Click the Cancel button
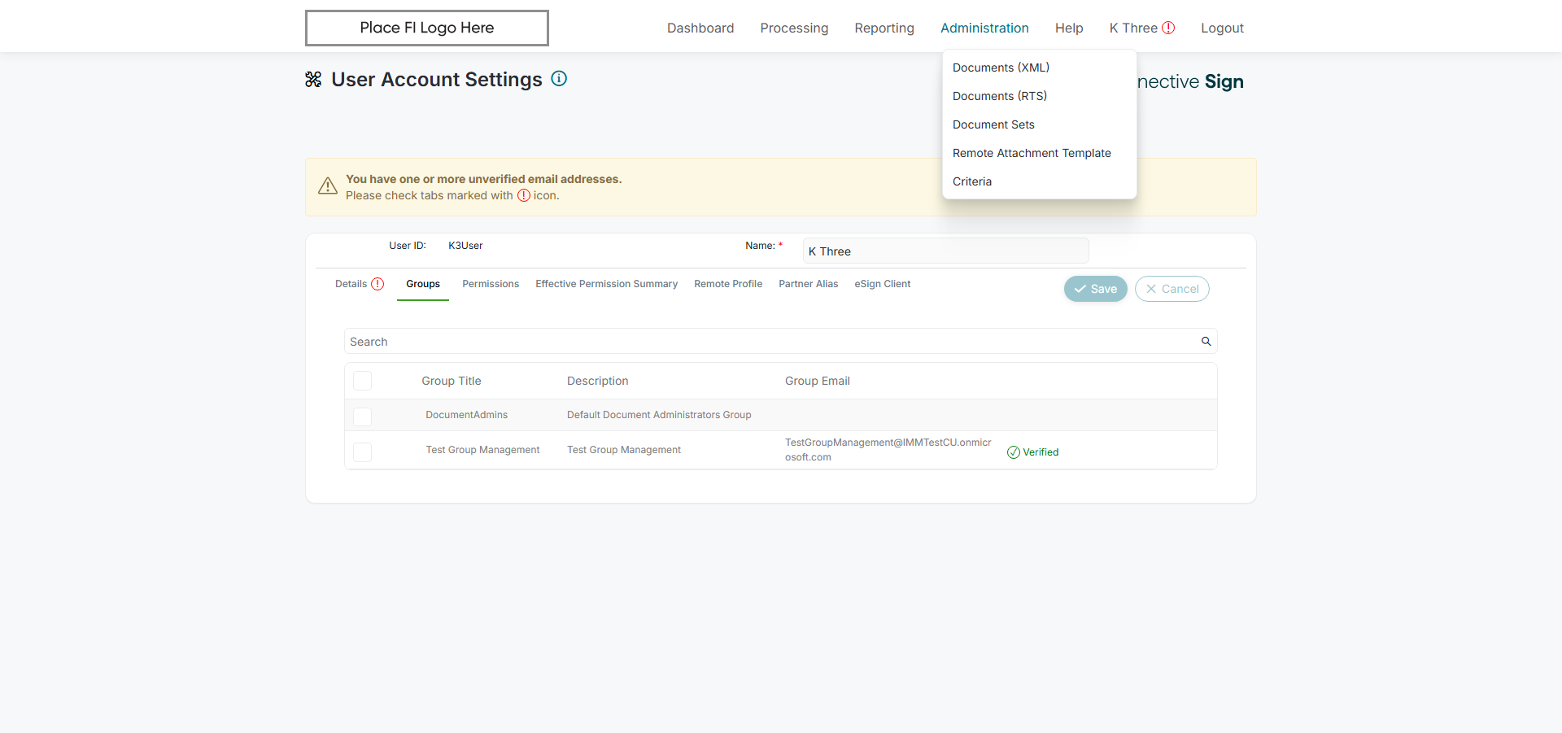This screenshot has width=1562, height=733. click(1171, 289)
